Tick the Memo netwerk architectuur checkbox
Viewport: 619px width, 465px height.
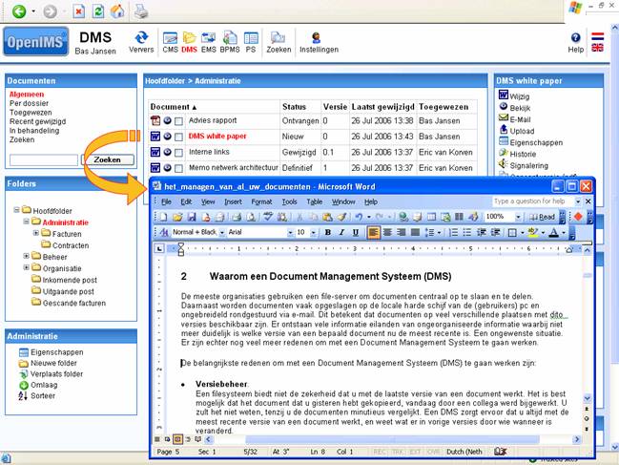point(178,168)
